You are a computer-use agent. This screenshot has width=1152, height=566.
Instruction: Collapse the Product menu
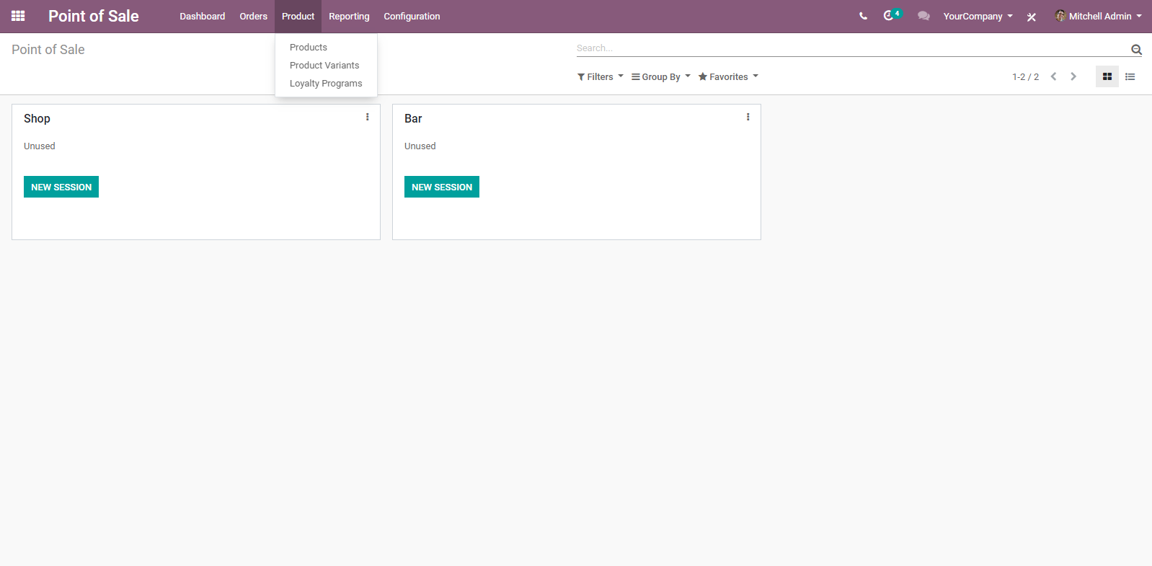(x=298, y=16)
